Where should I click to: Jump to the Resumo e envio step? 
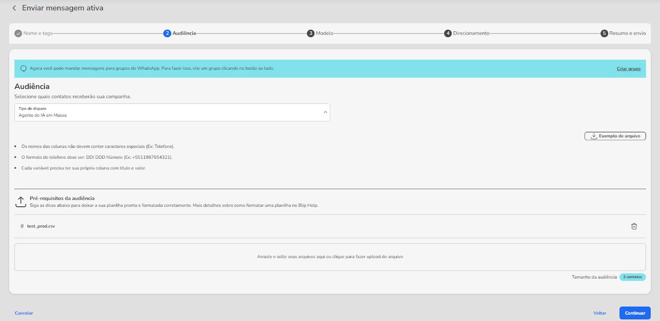(627, 33)
